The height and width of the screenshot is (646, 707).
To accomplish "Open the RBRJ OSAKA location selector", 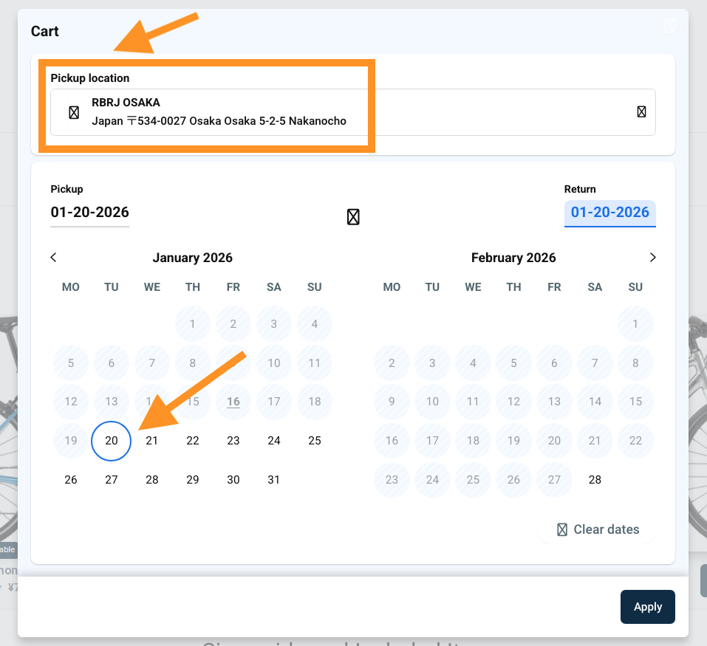I will point(352,112).
